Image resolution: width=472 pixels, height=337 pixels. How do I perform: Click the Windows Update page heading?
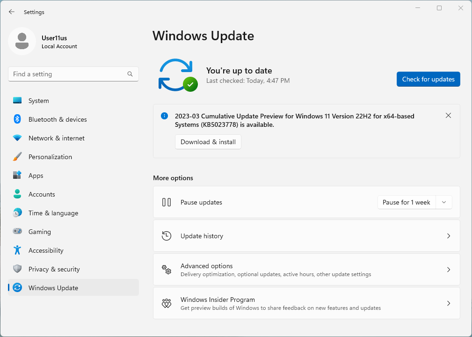[x=203, y=36]
